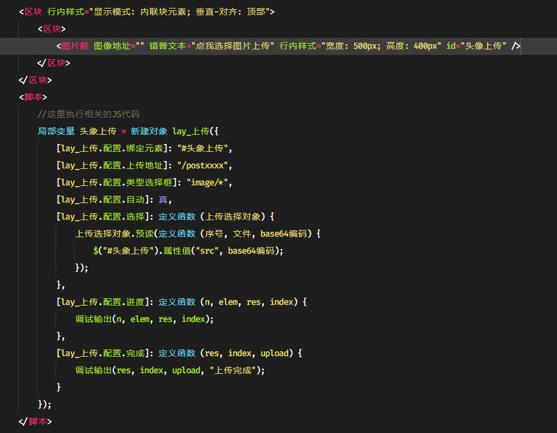
Task: Click the 图像地址 attribute name
Action: (x=112, y=46)
